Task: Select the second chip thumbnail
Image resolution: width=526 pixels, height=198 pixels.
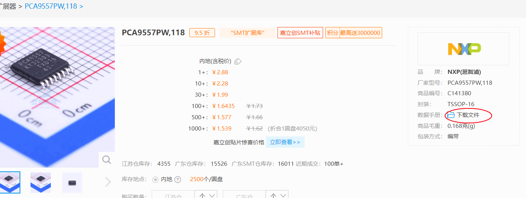Action: pyautogui.click(x=41, y=182)
